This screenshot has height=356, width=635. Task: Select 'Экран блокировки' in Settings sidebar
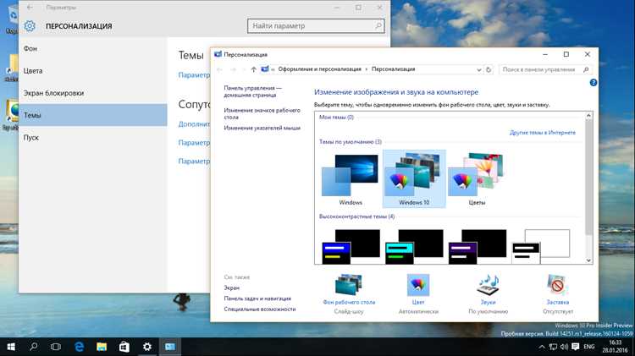[x=93, y=93]
